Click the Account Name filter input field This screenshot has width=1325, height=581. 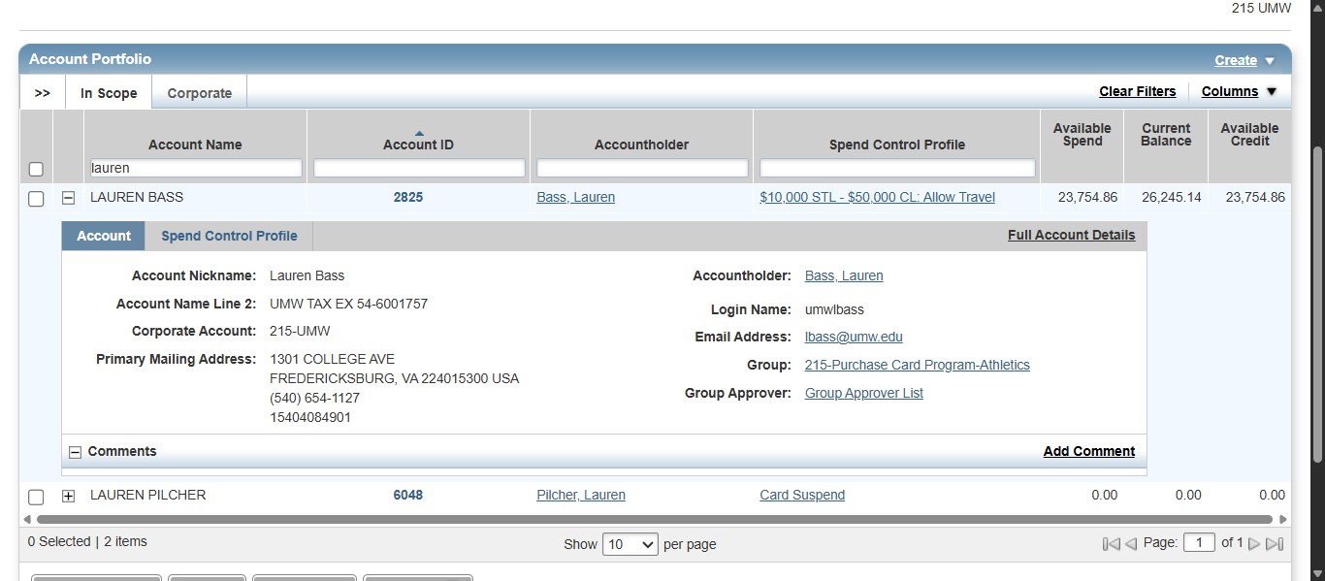click(194, 168)
